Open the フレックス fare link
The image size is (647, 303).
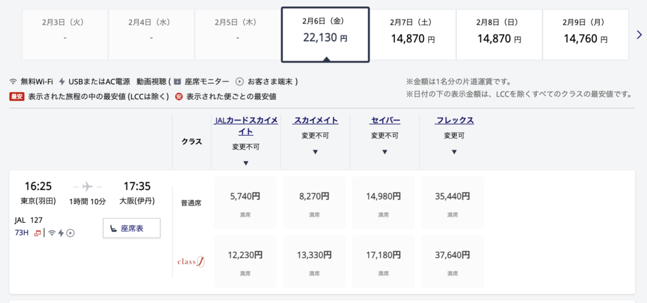(x=454, y=121)
